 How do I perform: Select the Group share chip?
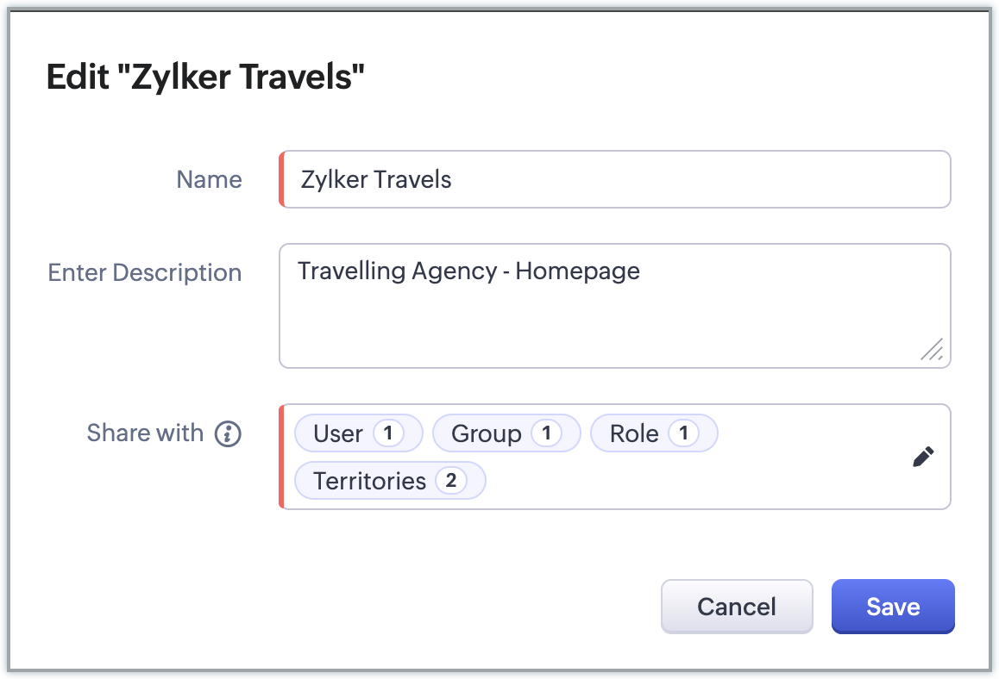click(487, 433)
